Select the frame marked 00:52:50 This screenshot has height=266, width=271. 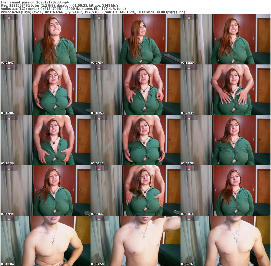point(135,241)
